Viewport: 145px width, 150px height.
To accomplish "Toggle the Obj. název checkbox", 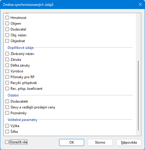I will 7,35.
